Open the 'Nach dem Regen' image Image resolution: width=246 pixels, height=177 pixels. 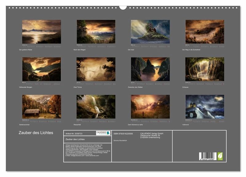click(x=96, y=32)
